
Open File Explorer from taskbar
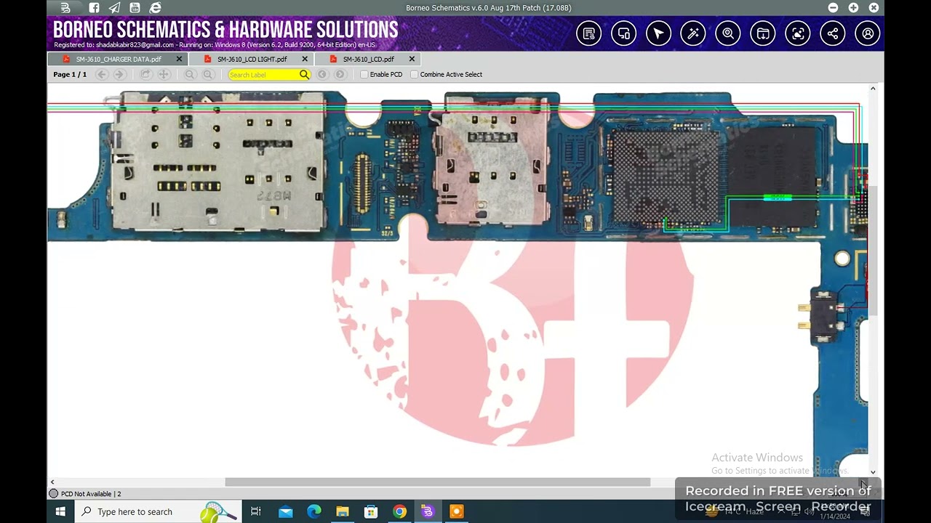tap(343, 511)
